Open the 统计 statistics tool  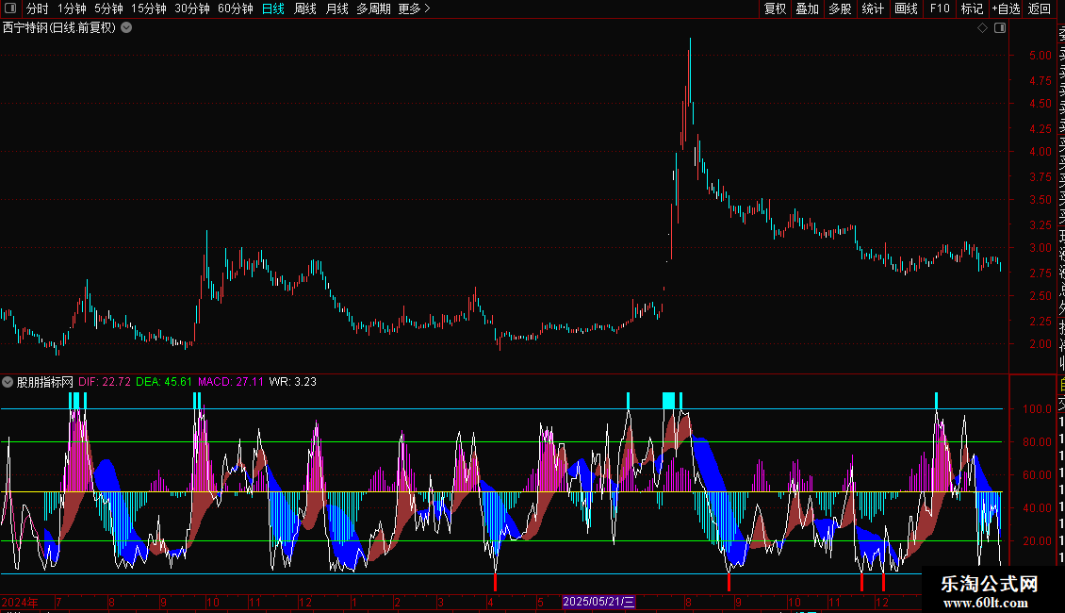873,8
